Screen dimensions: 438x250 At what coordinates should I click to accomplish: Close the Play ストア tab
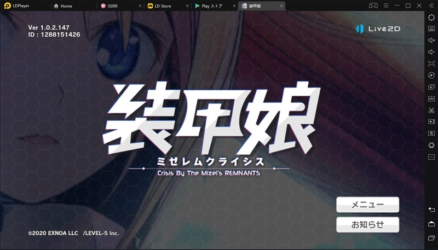234,6
